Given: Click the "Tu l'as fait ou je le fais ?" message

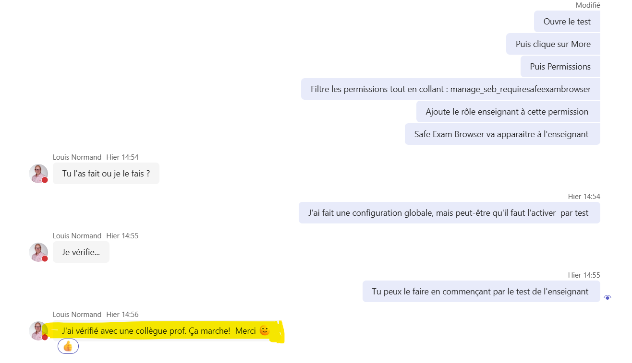Looking at the screenshot, I should [106, 174].
